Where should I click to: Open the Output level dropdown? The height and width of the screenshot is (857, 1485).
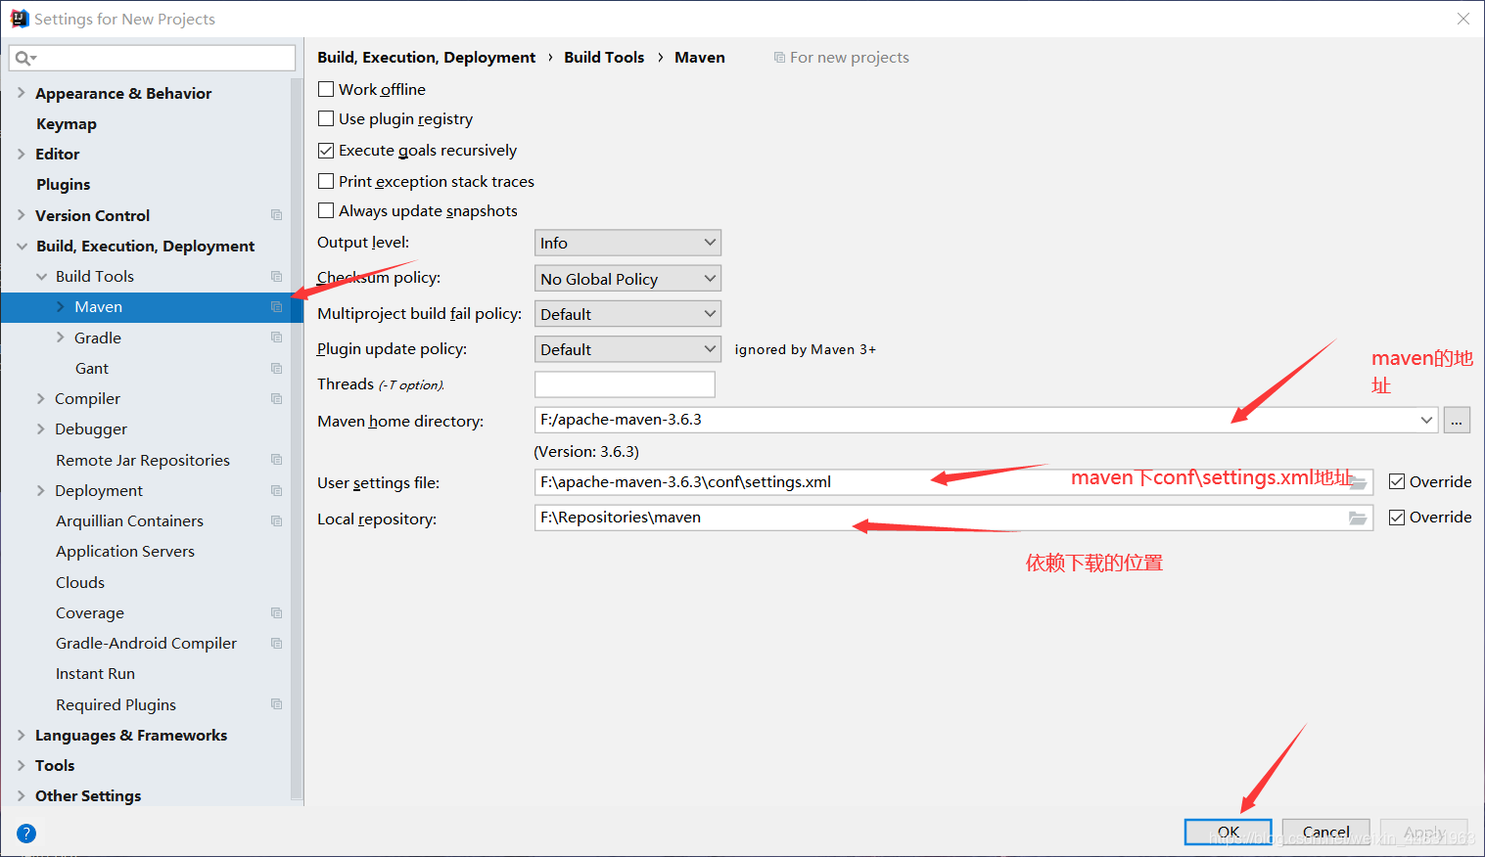[x=627, y=243]
